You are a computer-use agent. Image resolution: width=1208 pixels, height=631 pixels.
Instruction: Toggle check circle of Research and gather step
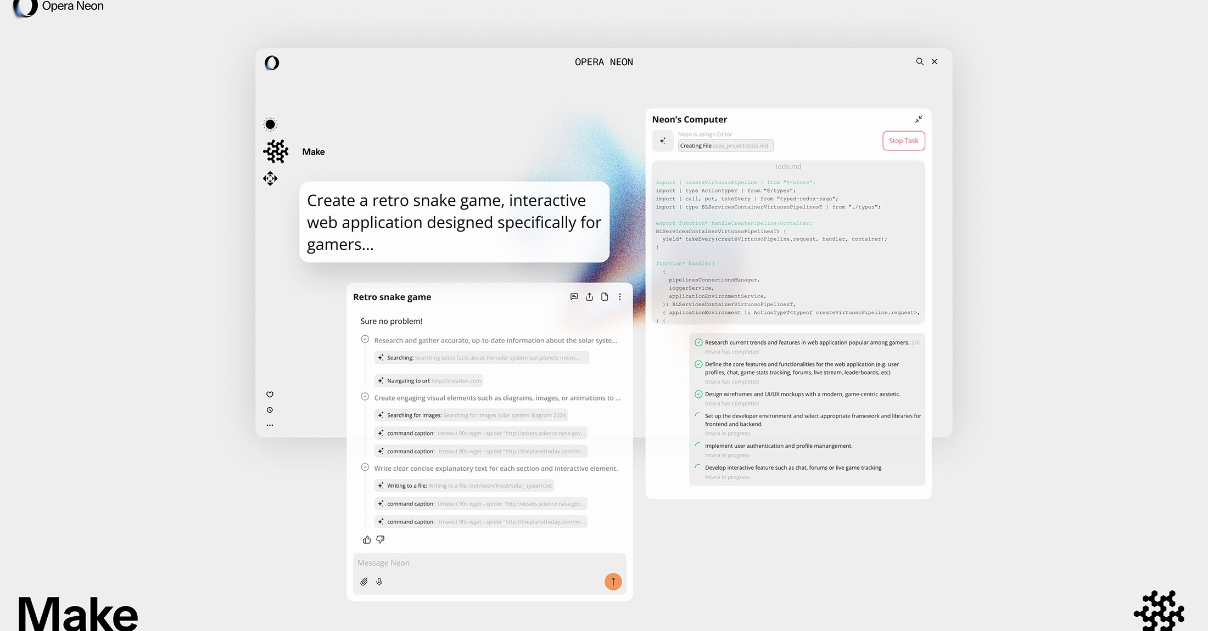pyautogui.click(x=365, y=340)
